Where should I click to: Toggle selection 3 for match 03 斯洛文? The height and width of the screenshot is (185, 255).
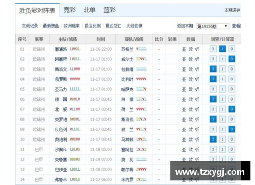point(213,69)
